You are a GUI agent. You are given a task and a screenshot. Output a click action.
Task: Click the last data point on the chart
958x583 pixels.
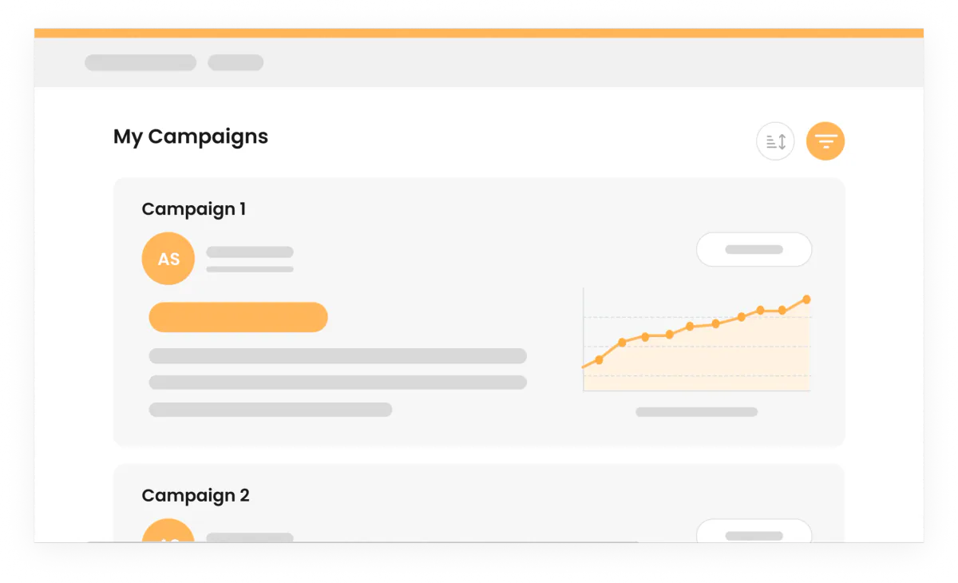tap(806, 299)
